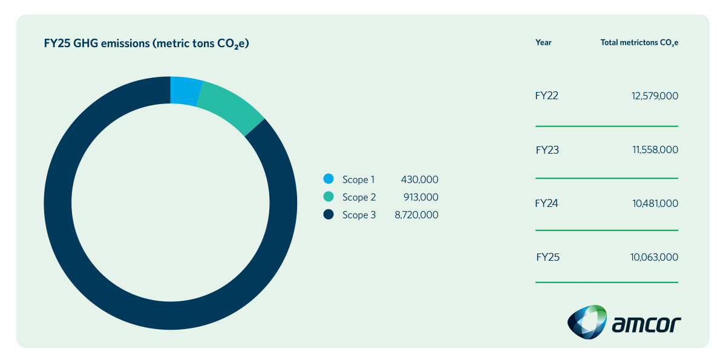Select the Total metric tons CO2e header
Image resolution: width=726 pixels, height=363 pixels.
coord(638,42)
